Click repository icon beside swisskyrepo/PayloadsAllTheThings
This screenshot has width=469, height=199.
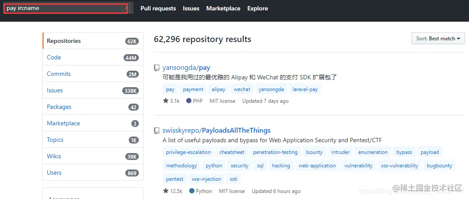157,131
